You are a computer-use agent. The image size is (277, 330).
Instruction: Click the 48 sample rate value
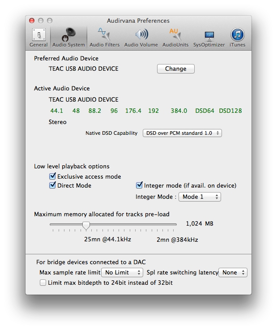pyautogui.click(x=76, y=111)
